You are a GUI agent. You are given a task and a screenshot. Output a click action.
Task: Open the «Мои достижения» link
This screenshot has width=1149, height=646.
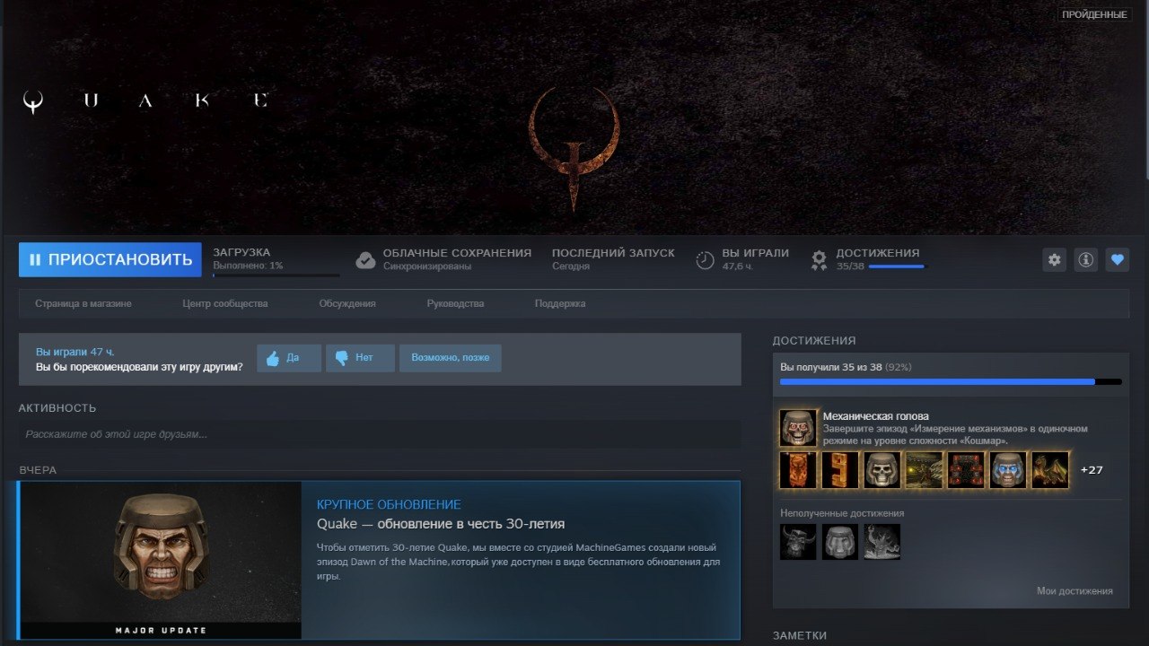(x=1074, y=591)
